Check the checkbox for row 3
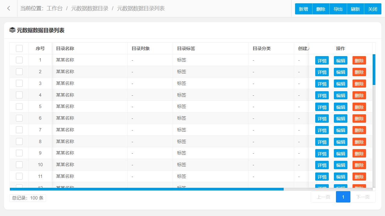 [x=19, y=83]
